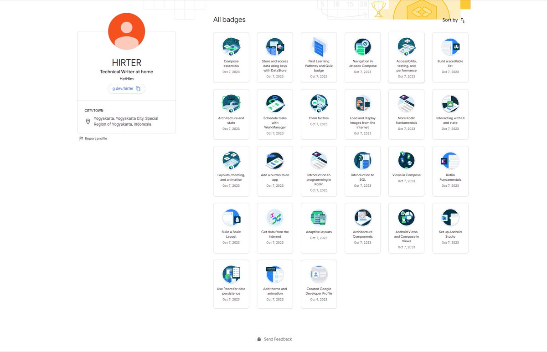Screen dimensions: 547x352
Task: Click the Compose essentials title text
Action: click(231, 64)
